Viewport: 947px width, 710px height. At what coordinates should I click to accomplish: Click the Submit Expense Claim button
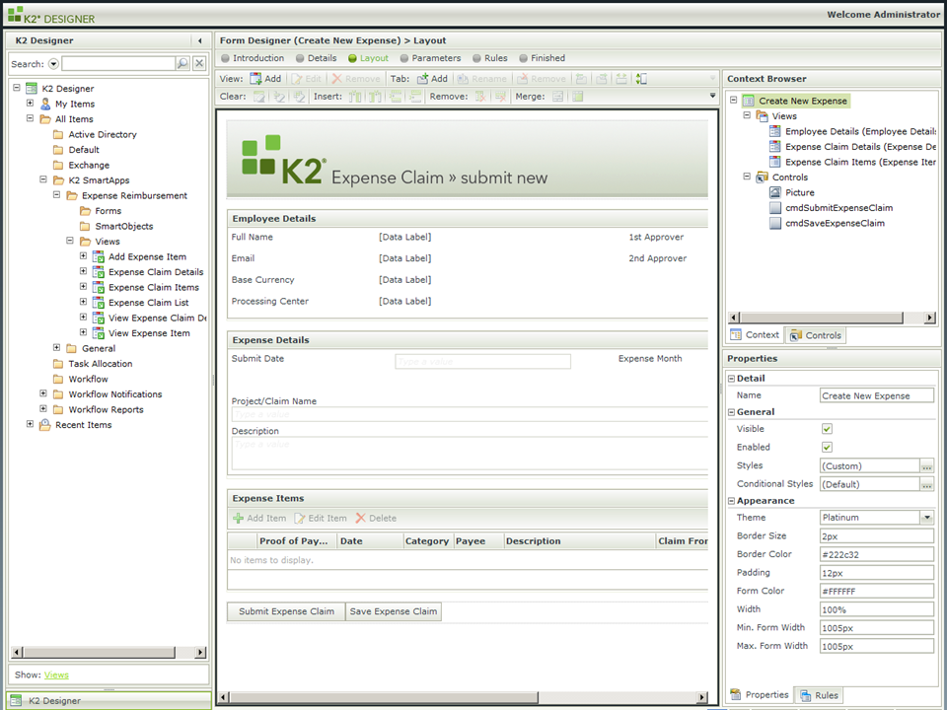(x=286, y=611)
